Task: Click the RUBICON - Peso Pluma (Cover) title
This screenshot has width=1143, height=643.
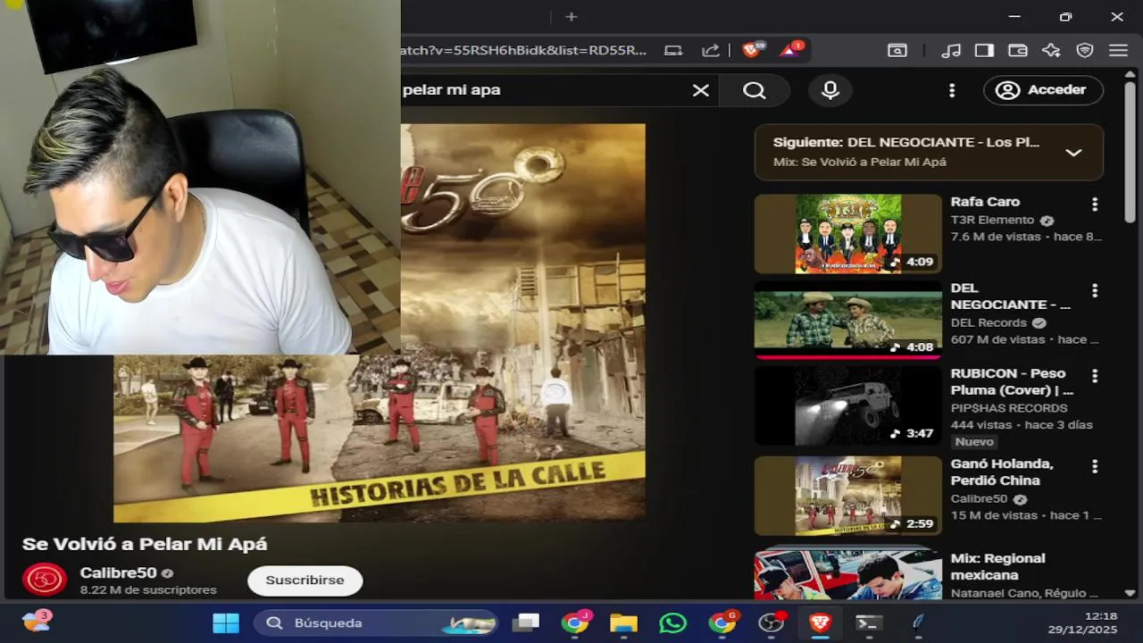Action: 1014,381
